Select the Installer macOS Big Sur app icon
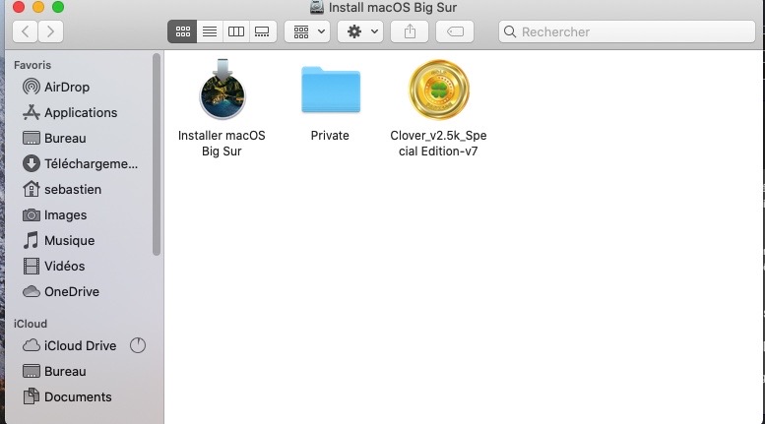The image size is (765, 424). 222,90
